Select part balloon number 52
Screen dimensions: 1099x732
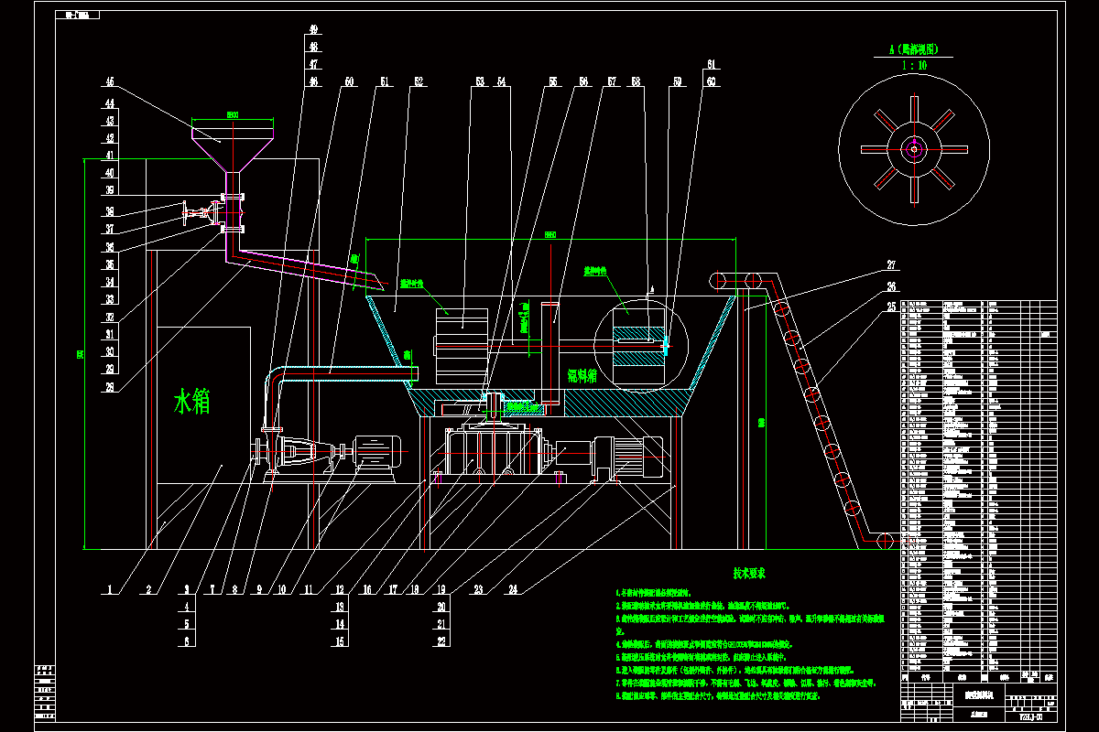[x=419, y=82]
